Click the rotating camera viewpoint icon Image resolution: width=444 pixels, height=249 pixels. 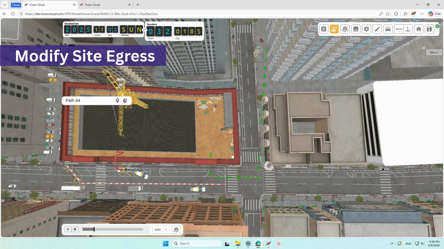click(x=345, y=29)
